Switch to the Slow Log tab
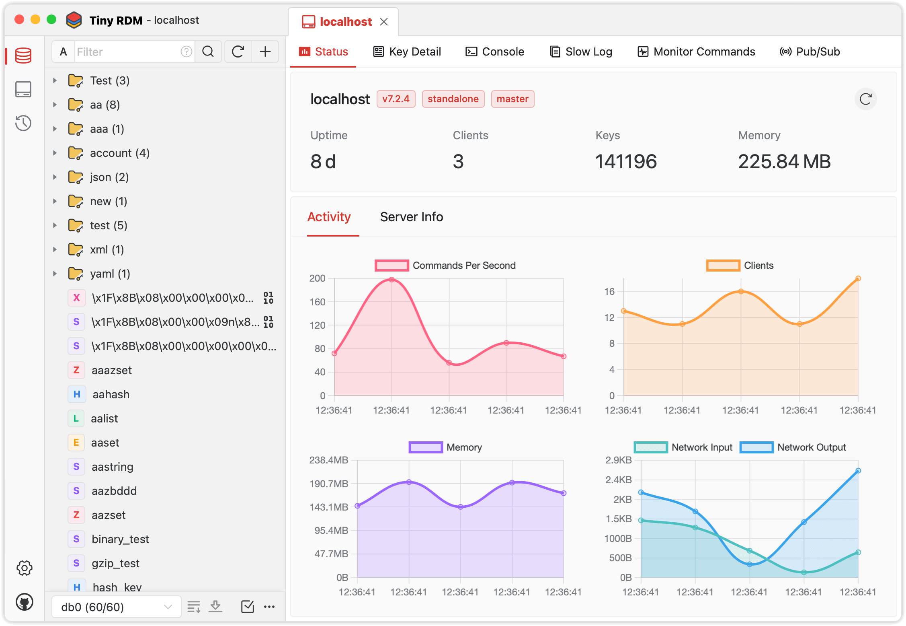906x626 pixels. tap(580, 52)
